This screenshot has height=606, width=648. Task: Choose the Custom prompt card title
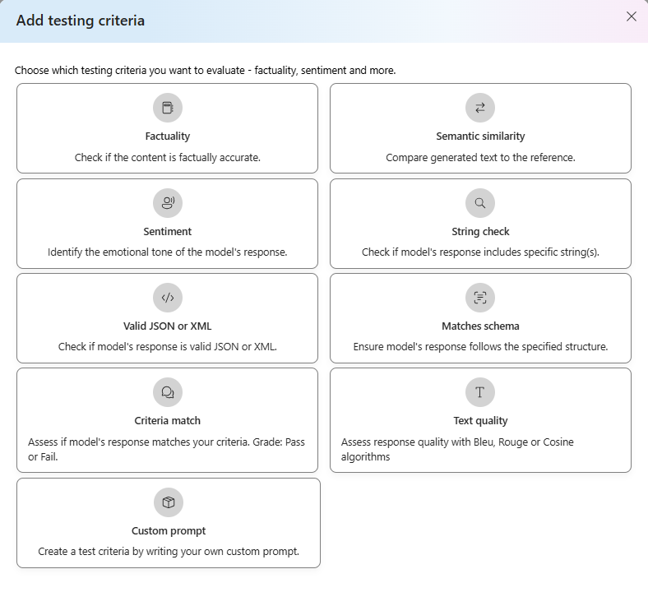tap(169, 531)
